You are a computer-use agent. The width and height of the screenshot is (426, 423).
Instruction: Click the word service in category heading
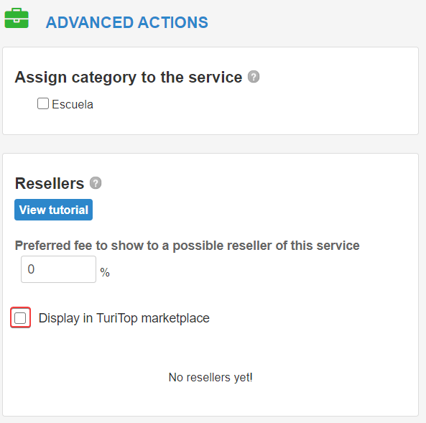point(216,77)
